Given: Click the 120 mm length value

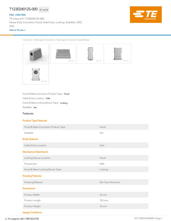Looking at the screenshot, I should [x=104, y=200].
